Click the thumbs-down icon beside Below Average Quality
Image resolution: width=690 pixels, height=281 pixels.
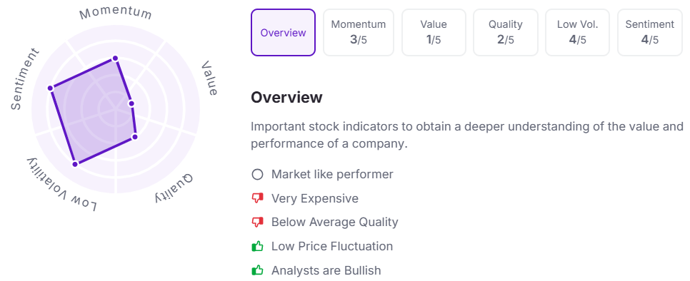pos(257,223)
